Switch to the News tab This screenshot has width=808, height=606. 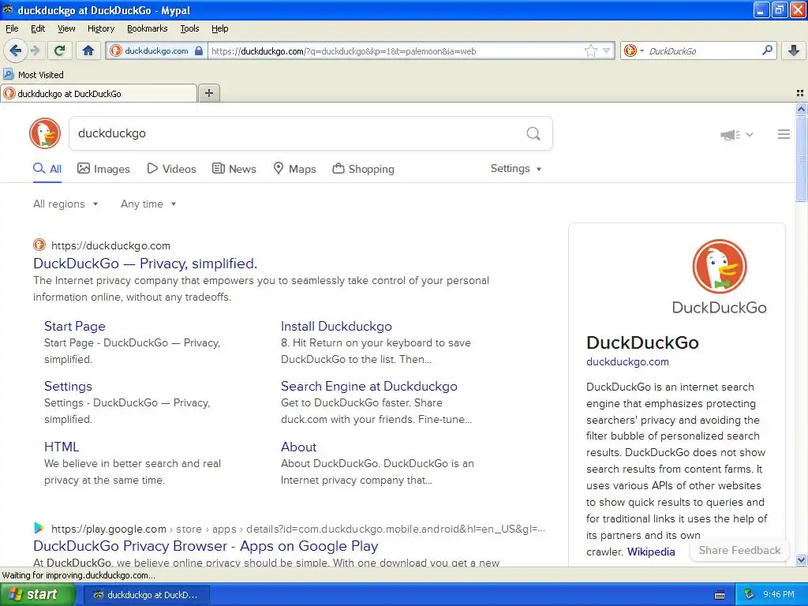coord(234,169)
